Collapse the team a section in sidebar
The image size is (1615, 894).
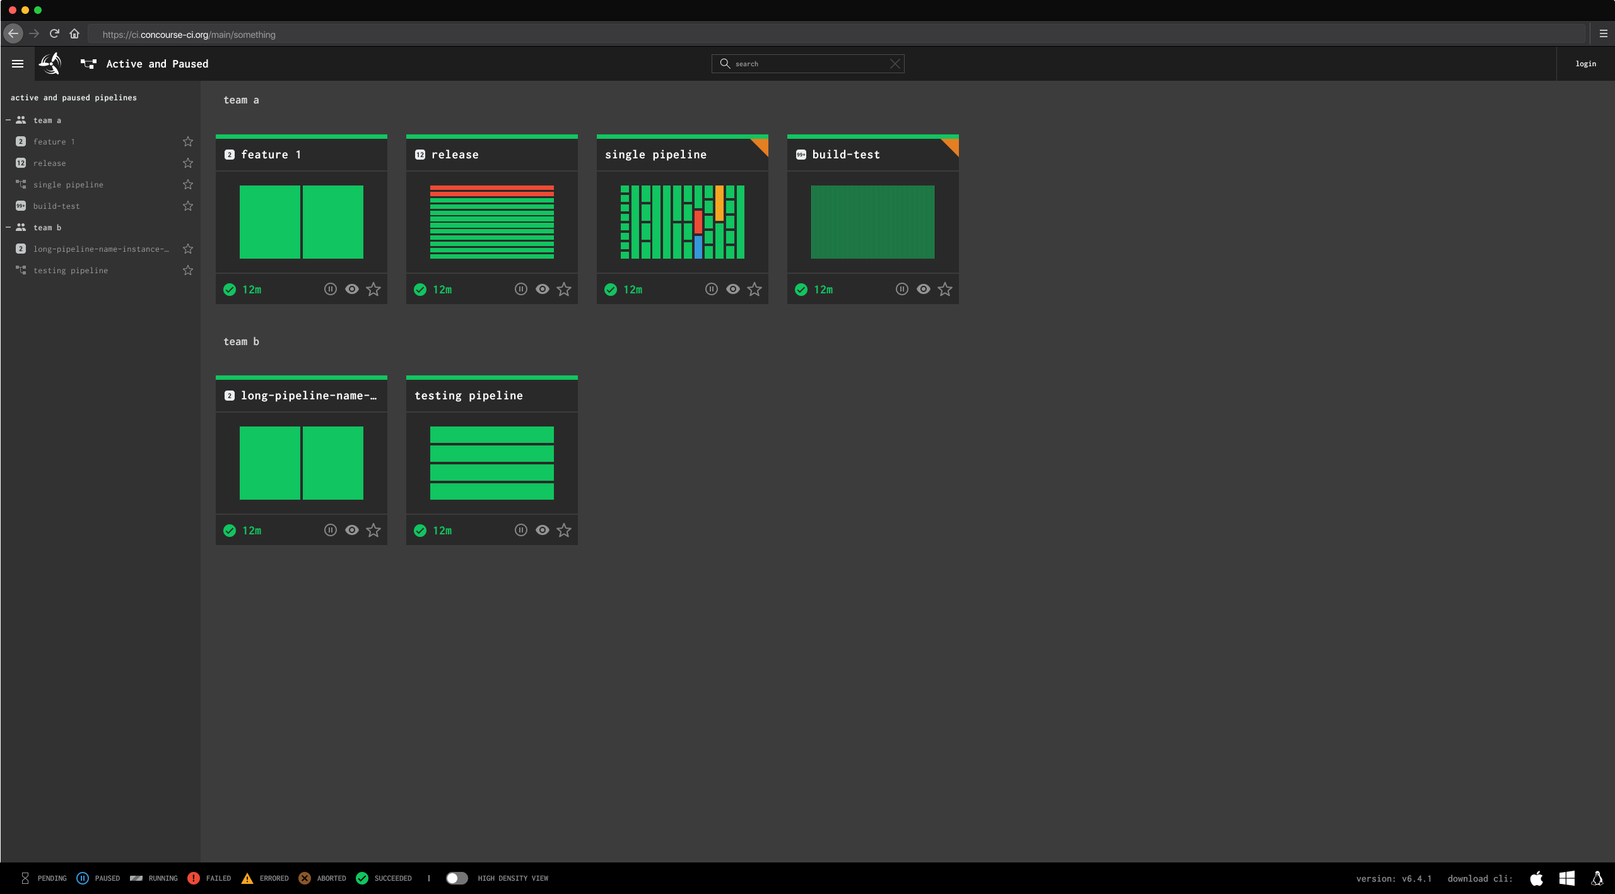point(8,120)
